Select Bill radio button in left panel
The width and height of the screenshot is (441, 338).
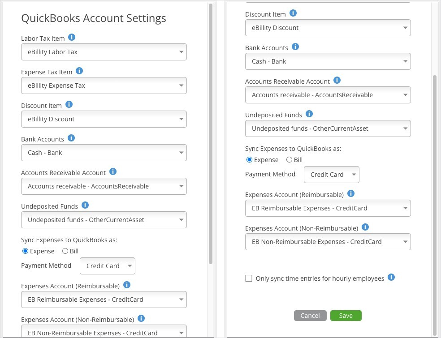point(65,251)
